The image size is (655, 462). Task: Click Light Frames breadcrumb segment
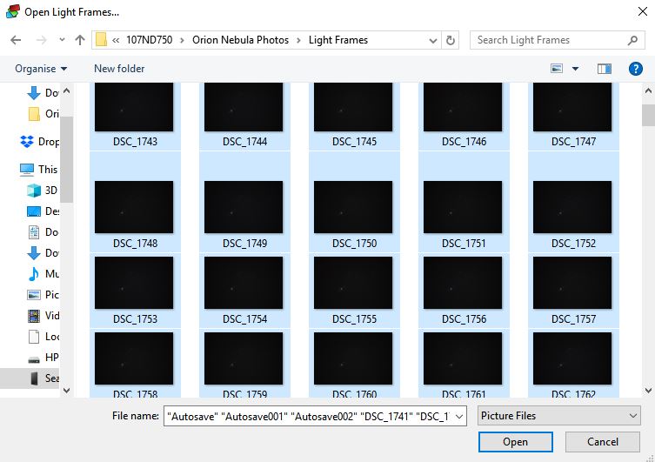[338, 40]
